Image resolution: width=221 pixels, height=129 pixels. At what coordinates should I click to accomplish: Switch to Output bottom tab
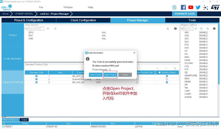tap(24, 120)
